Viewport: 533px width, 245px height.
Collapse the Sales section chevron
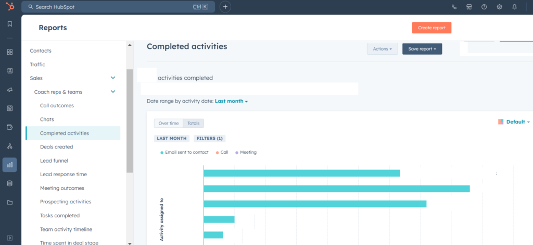coord(113,78)
